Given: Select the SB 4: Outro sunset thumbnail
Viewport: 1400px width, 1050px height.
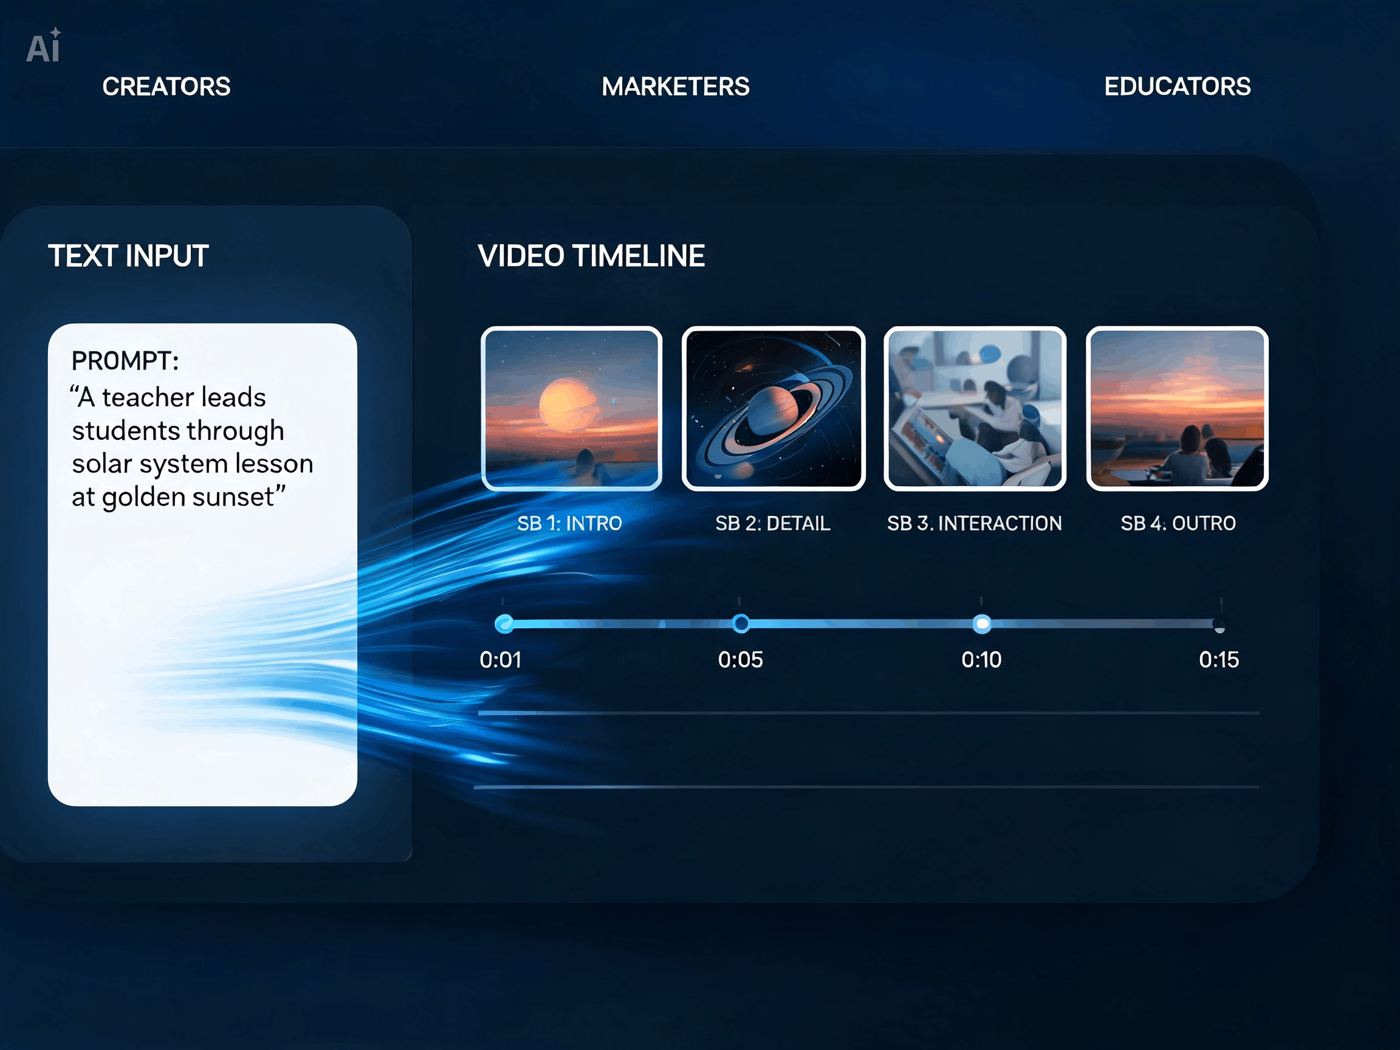Looking at the screenshot, I should coord(1177,409).
